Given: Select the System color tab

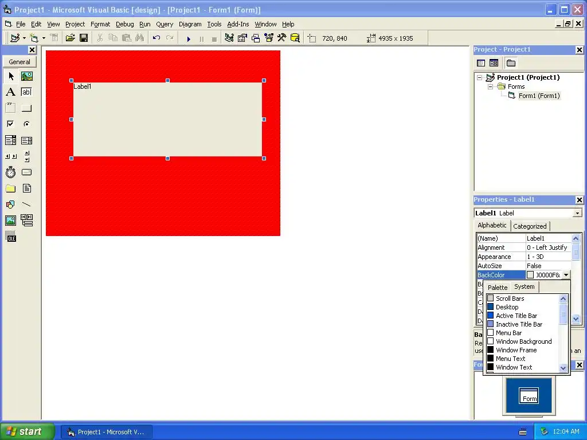Looking at the screenshot, I should pyautogui.click(x=525, y=286).
